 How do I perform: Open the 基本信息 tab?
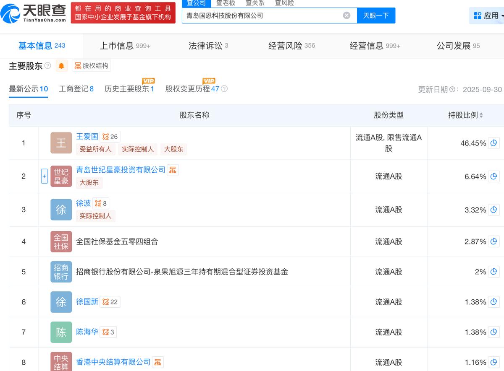point(42,46)
